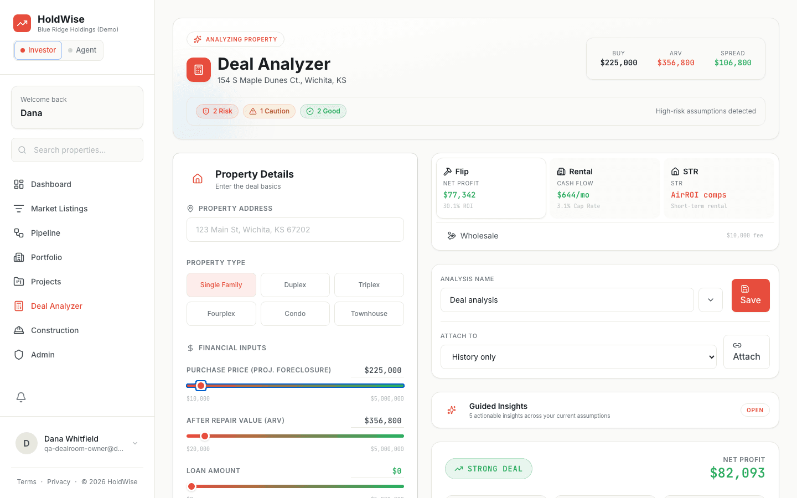
Task: Click the Projects folder icon
Action: [19, 282]
